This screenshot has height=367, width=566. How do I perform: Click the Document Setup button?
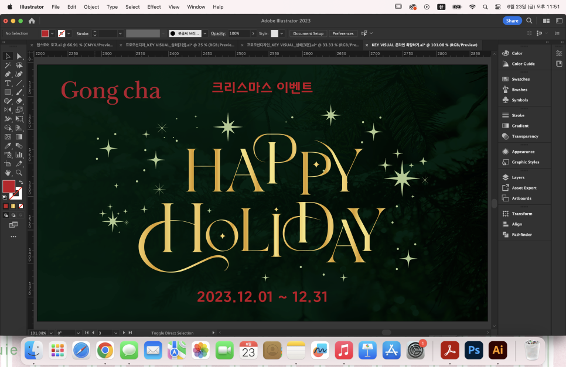click(x=308, y=33)
